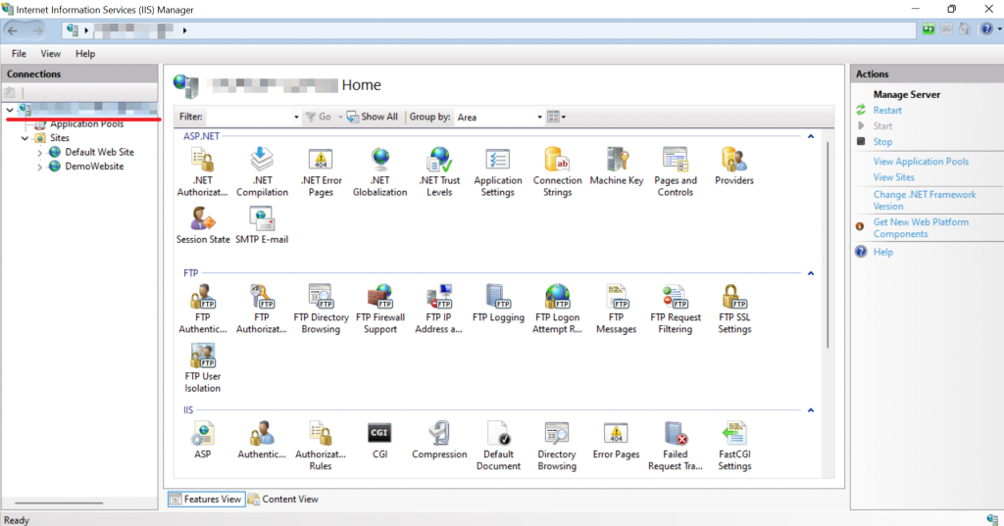Open FTP Request Filtering feature

click(676, 310)
